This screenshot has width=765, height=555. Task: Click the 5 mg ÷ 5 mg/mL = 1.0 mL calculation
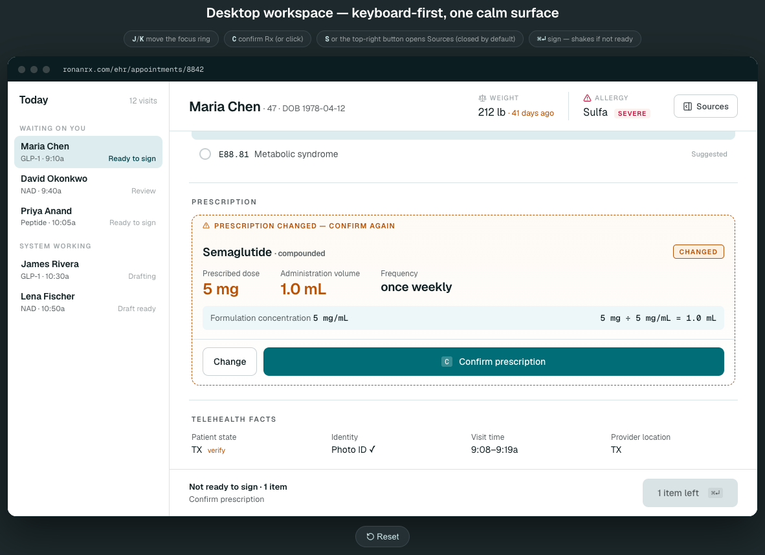658,318
